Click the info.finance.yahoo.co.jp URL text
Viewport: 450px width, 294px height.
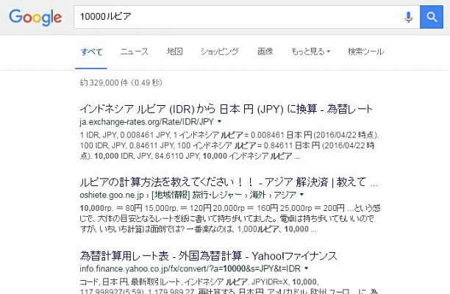click(x=190, y=269)
